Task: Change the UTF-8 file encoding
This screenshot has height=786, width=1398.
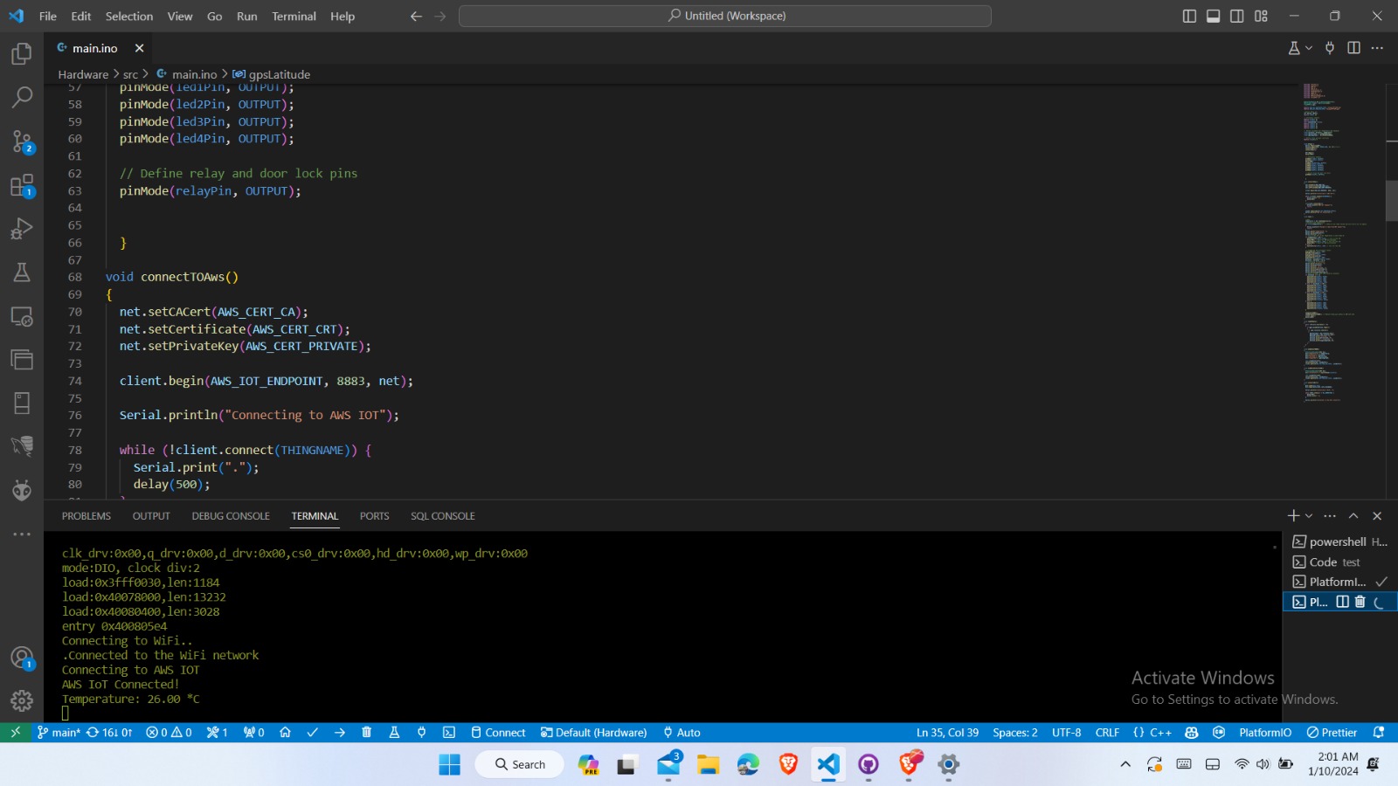Action: [x=1066, y=733]
